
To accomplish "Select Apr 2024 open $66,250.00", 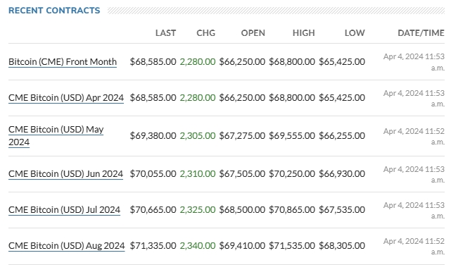I will point(242,98).
